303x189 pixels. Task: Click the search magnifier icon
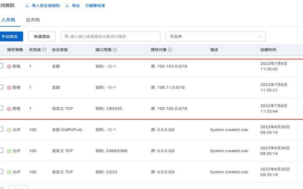(x=67, y=36)
